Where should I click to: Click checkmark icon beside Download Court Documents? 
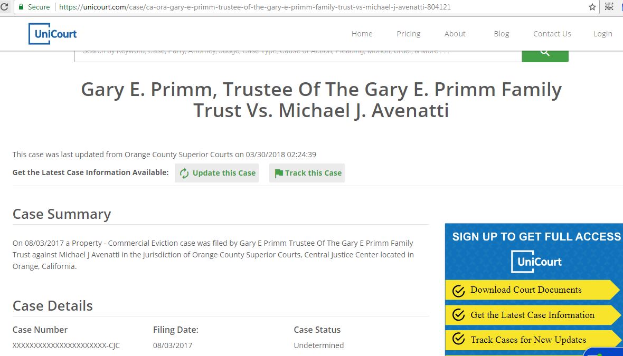pos(458,291)
